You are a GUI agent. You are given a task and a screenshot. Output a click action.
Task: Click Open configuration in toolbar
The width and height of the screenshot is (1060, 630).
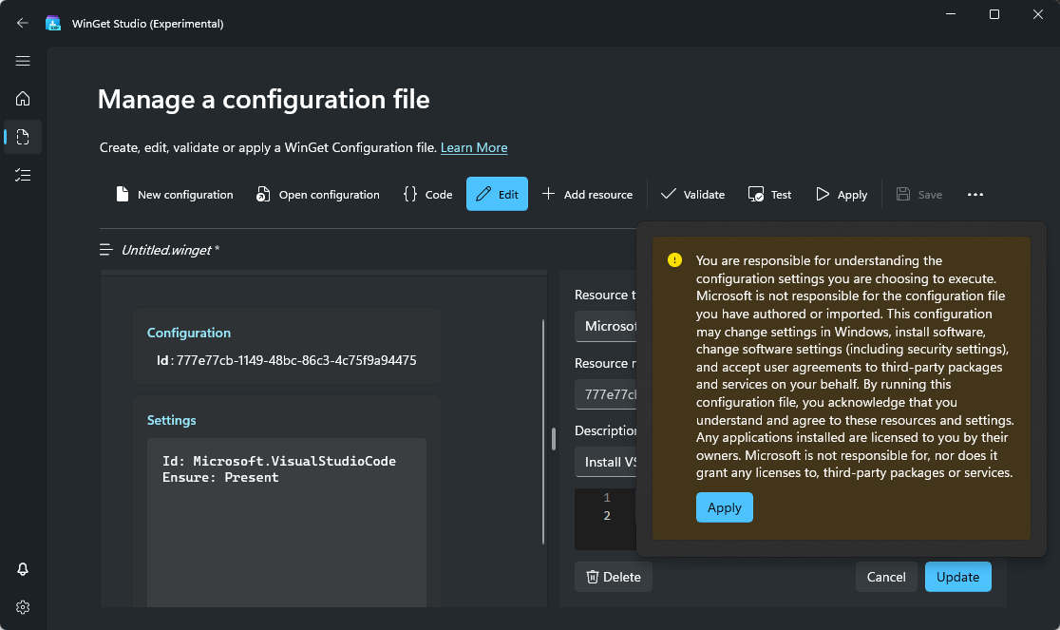tap(317, 194)
